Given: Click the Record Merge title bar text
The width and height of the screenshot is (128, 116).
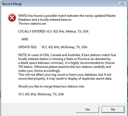Looking at the screenshot, I should [x=12, y=4].
